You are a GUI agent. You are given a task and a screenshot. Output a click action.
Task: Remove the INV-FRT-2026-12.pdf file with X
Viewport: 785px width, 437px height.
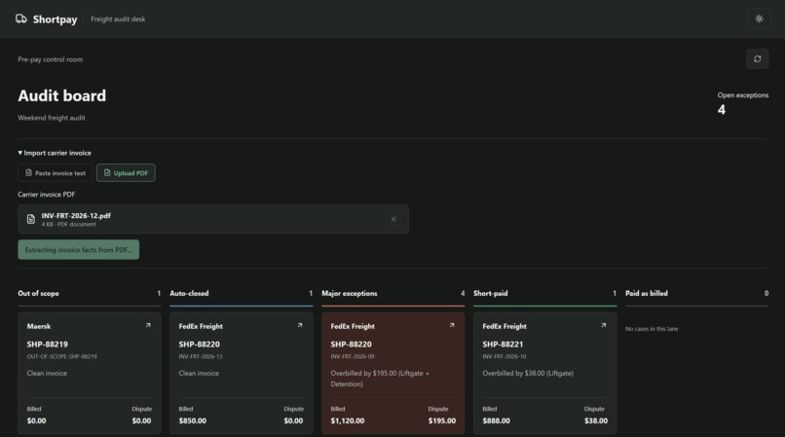[x=393, y=219]
